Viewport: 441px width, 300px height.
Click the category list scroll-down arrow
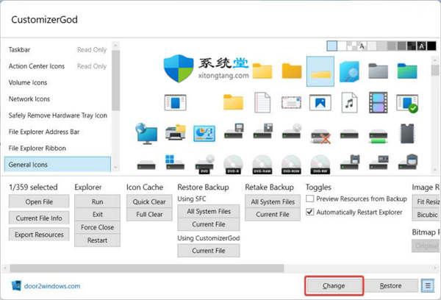coord(115,168)
